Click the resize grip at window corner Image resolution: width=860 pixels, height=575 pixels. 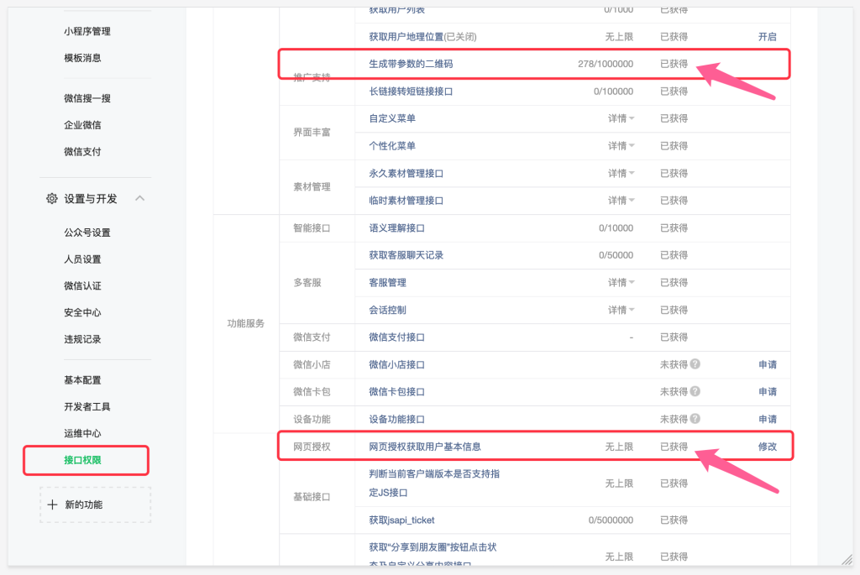point(847,559)
